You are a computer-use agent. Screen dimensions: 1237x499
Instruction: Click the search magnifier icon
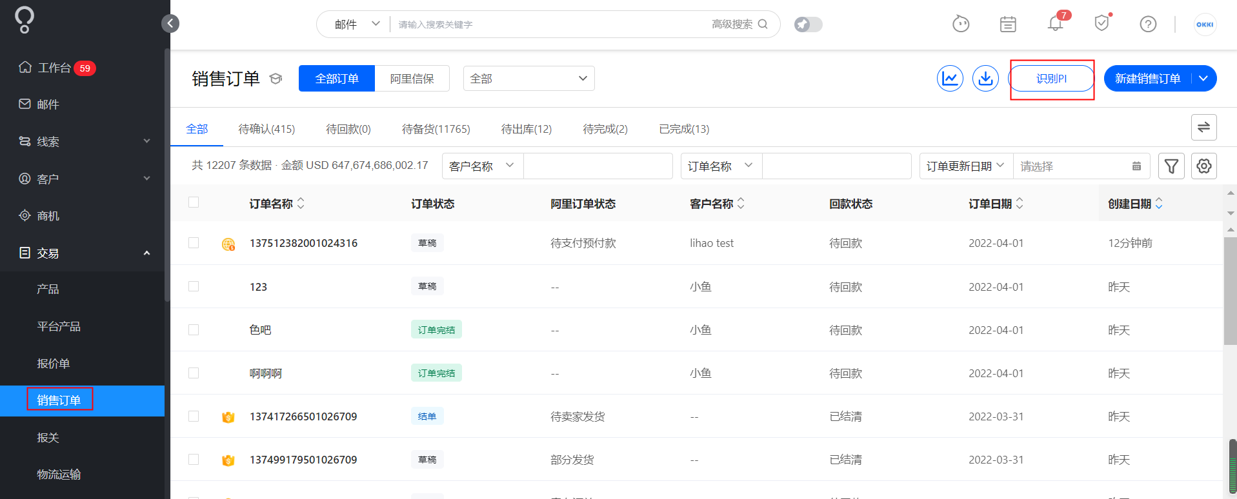(x=763, y=24)
